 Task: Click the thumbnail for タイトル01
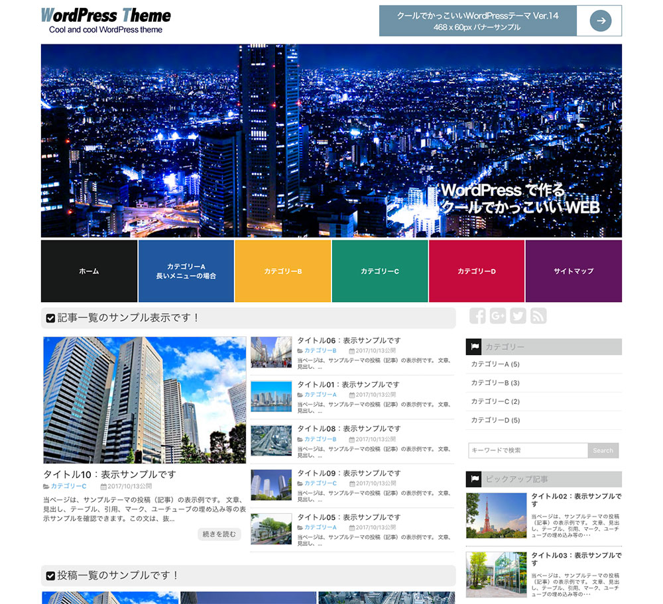tap(271, 396)
